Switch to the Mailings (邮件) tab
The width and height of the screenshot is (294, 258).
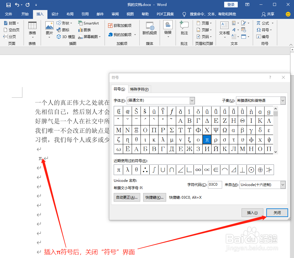point(100,14)
